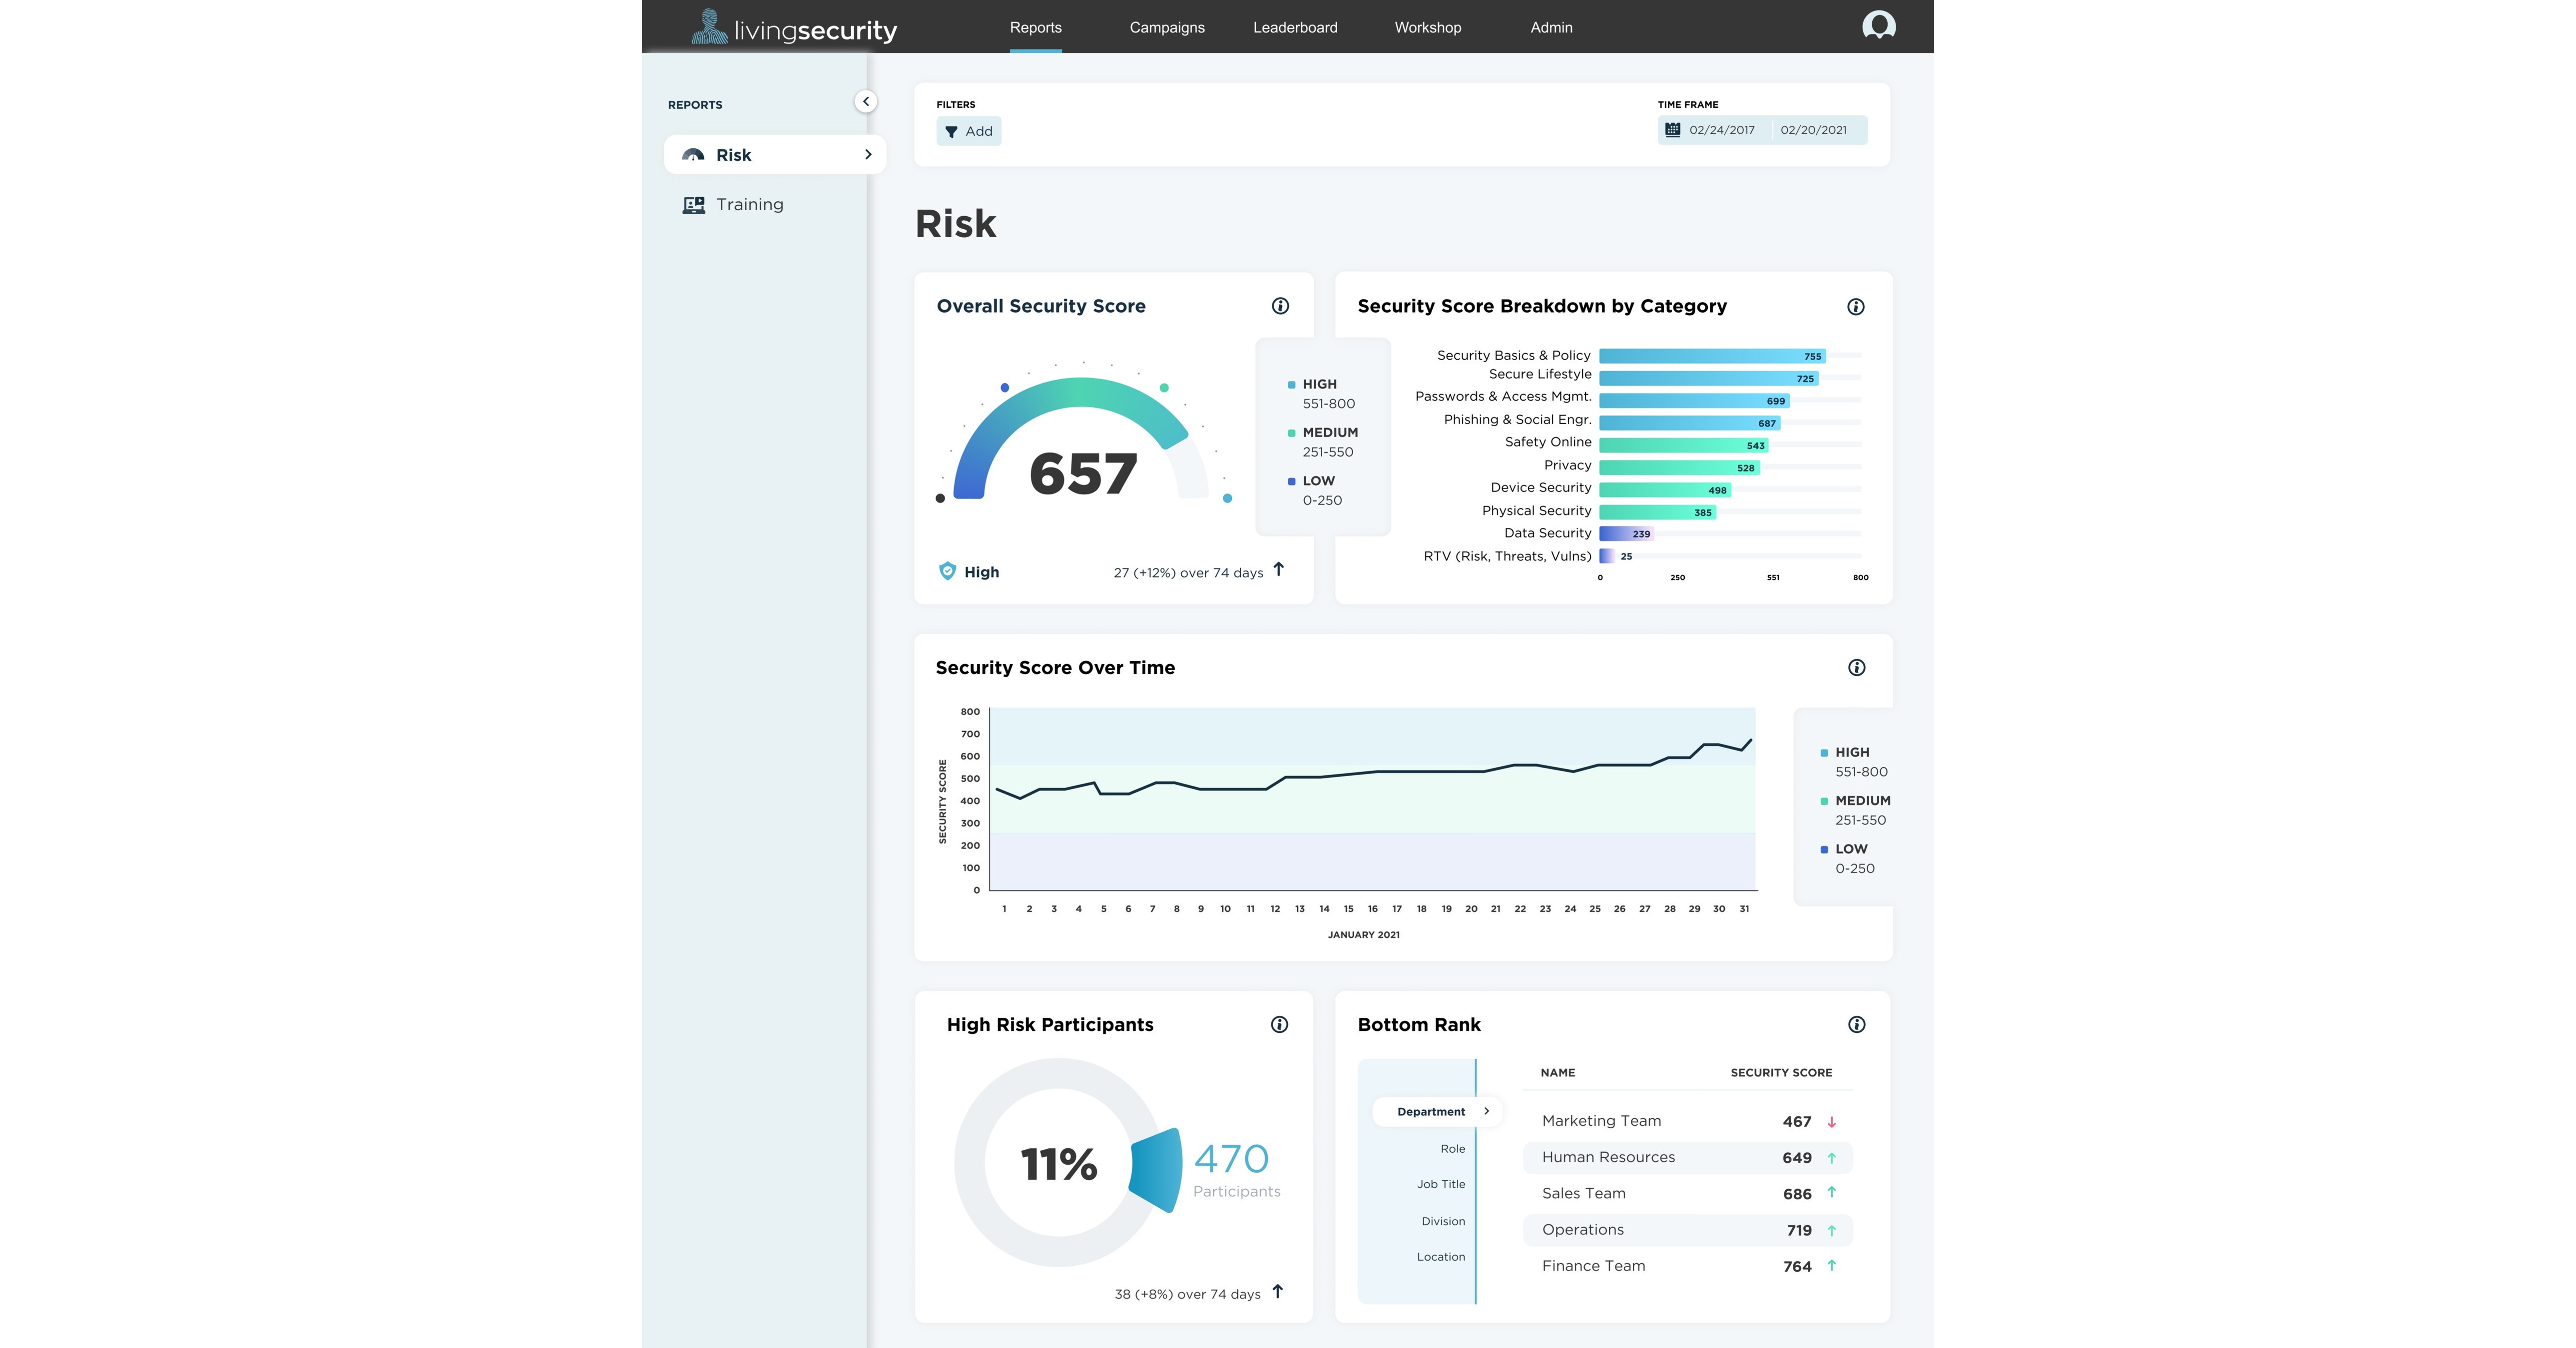Image resolution: width=2576 pixels, height=1348 pixels.
Task: Open the user profile avatar icon
Action: pyautogui.click(x=1878, y=25)
